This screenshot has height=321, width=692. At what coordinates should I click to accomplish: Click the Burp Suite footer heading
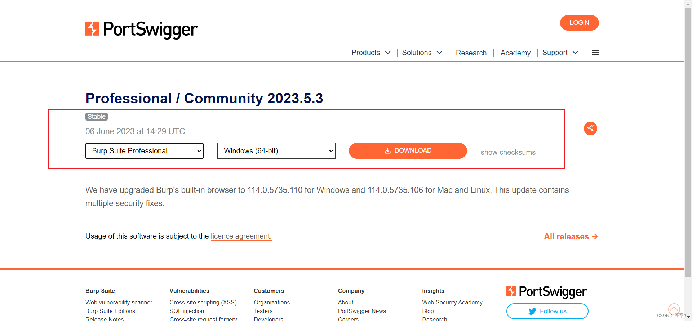tap(100, 291)
